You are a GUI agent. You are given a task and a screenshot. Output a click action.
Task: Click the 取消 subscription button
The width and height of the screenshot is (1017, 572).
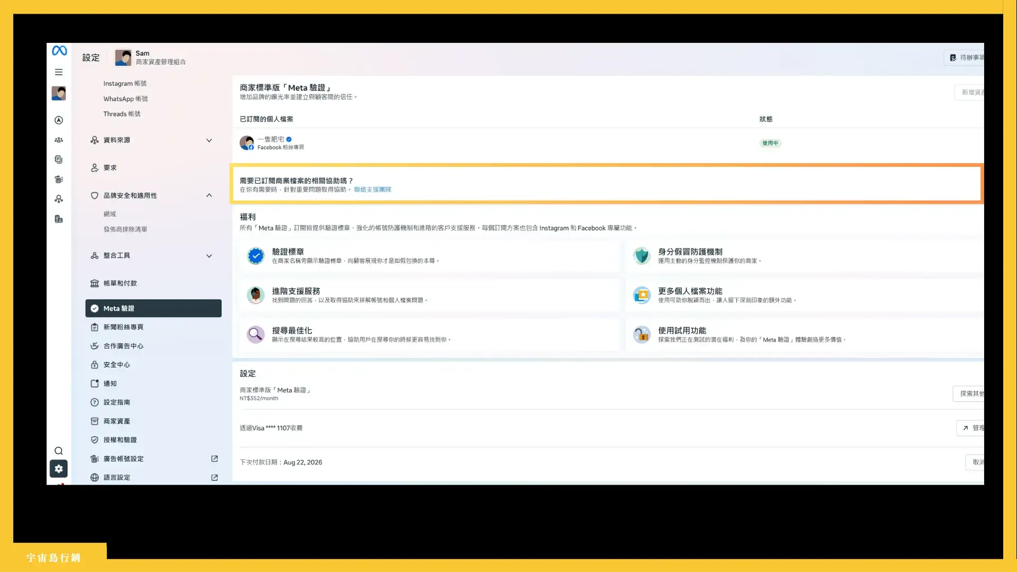[975, 462]
